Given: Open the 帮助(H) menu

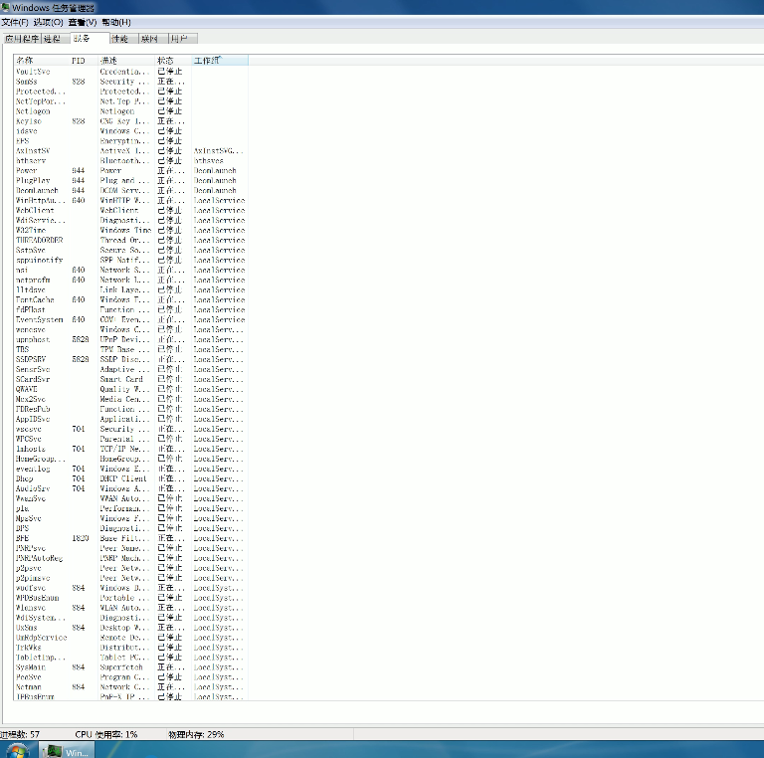Looking at the screenshot, I should point(116,23).
